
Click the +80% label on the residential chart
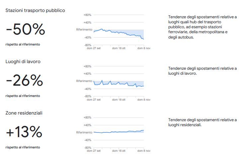point(88,118)
